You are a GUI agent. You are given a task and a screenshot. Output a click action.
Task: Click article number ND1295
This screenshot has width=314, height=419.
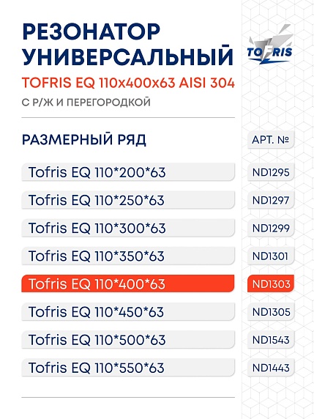click(271, 172)
